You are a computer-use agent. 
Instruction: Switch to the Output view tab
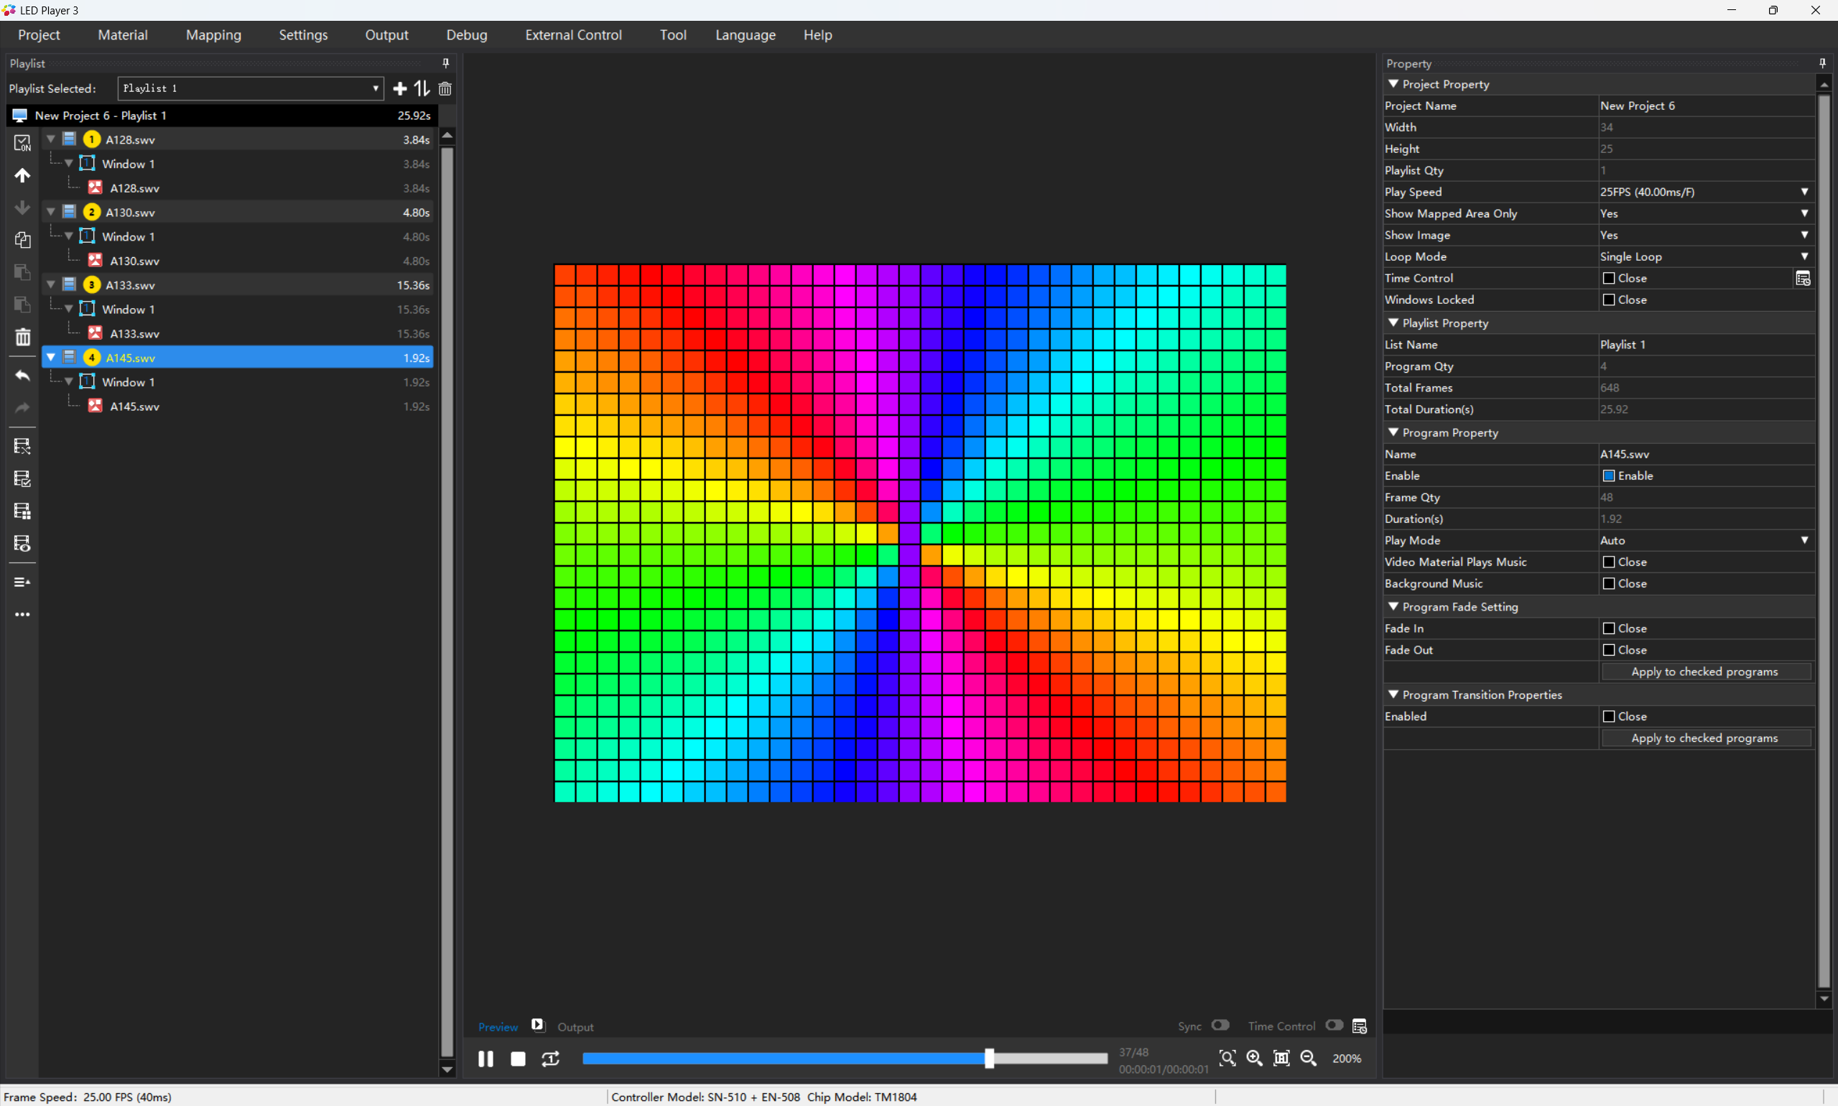[575, 1027]
